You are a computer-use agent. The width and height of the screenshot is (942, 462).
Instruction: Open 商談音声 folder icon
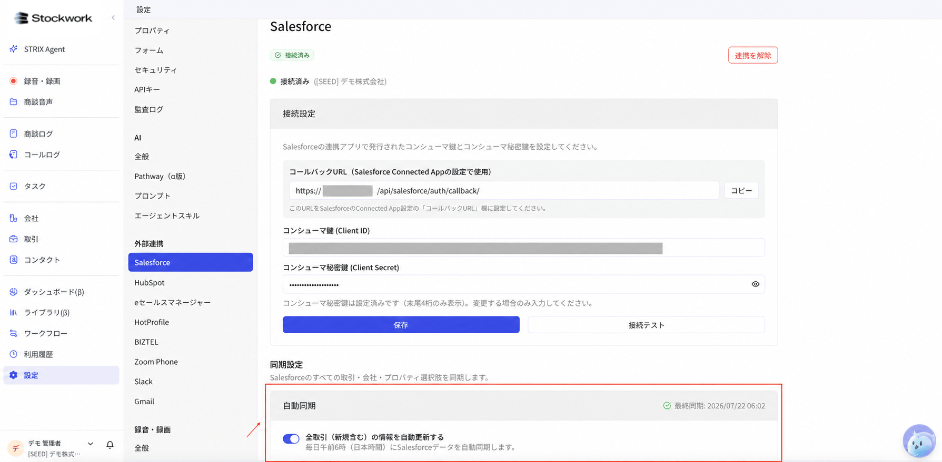[14, 101]
